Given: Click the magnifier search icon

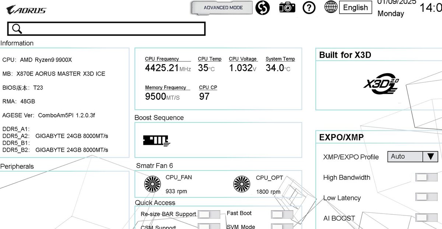Looking at the screenshot, I should pyautogui.click(x=17, y=29).
